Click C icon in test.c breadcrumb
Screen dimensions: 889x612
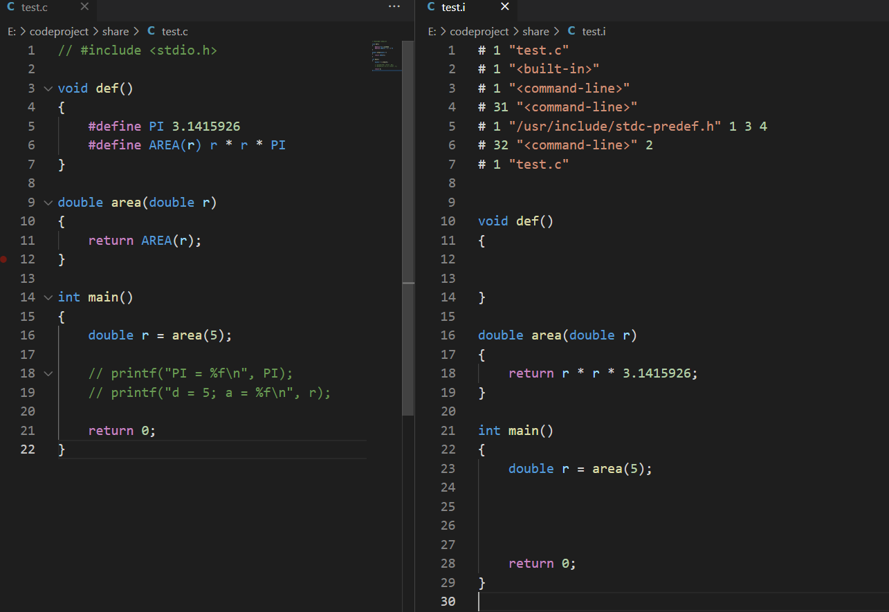(151, 31)
